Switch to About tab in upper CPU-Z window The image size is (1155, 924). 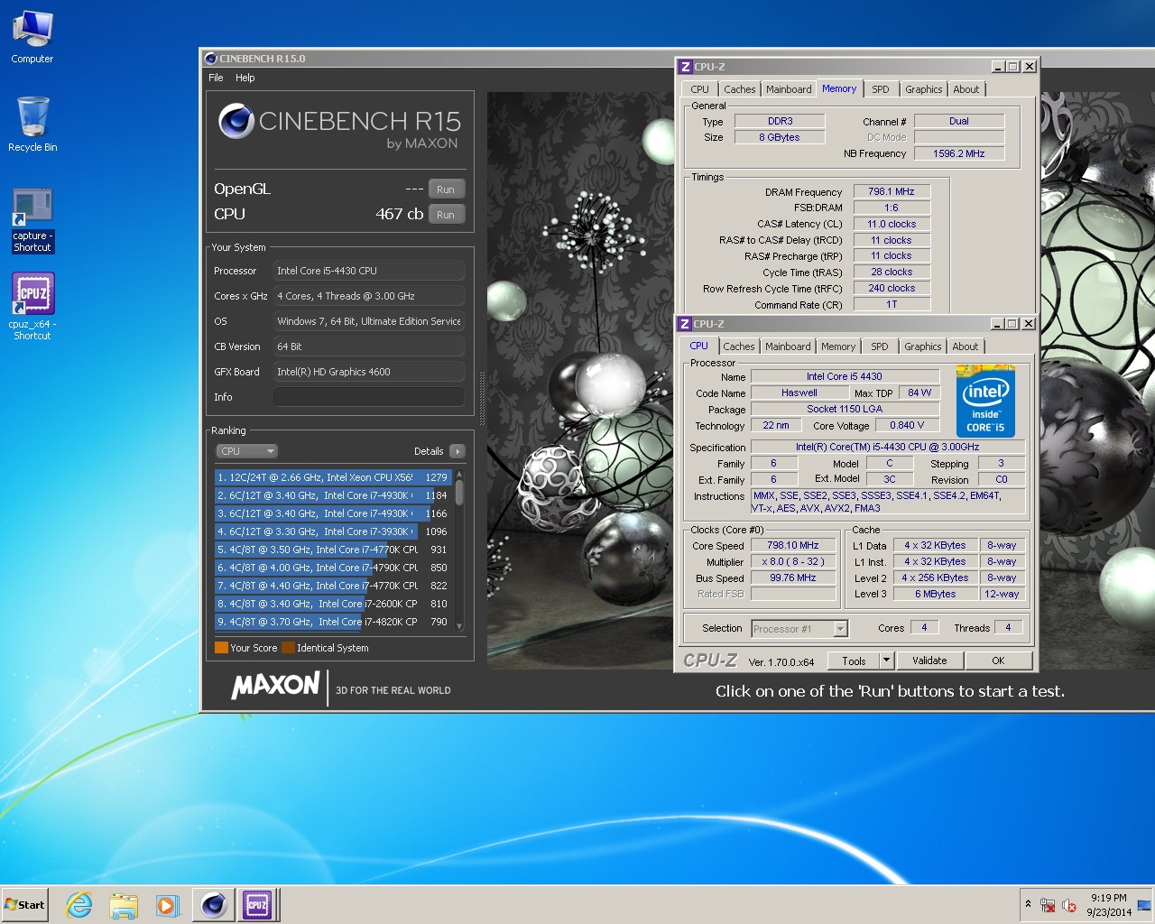point(966,89)
